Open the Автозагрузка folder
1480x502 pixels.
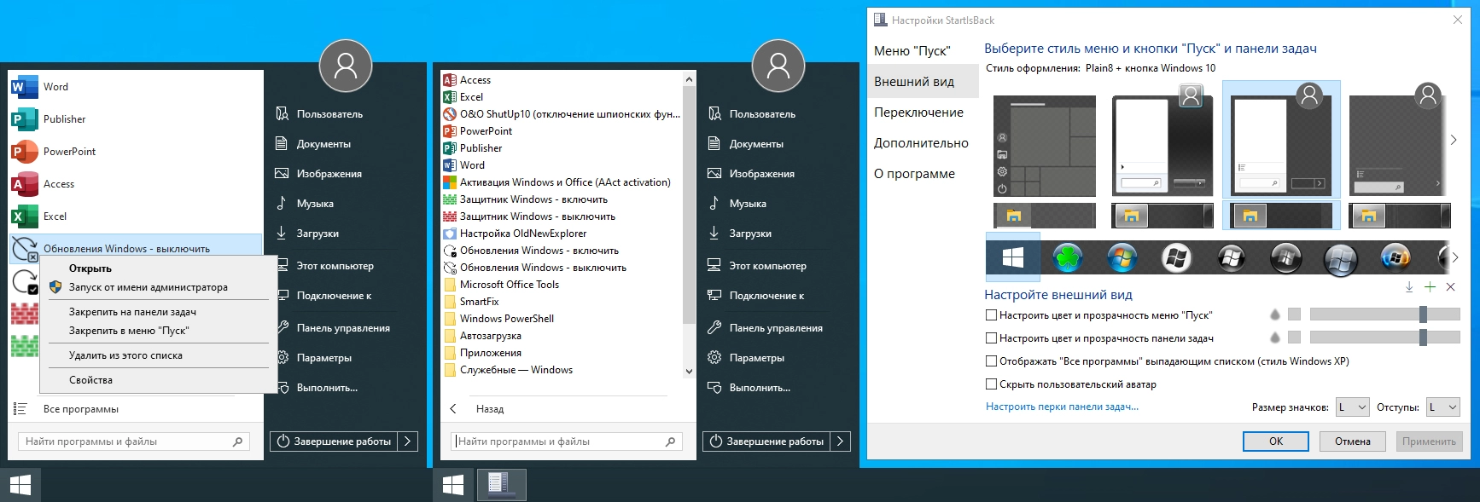[x=482, y=336]
